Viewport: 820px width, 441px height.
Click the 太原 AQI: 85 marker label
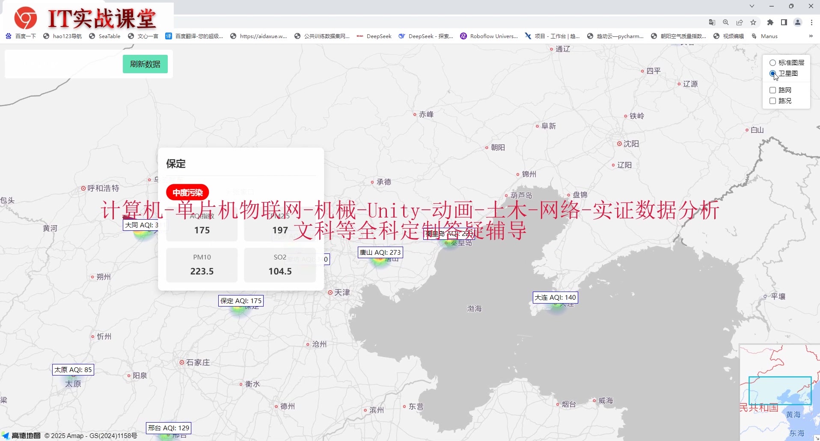[73, 370]
